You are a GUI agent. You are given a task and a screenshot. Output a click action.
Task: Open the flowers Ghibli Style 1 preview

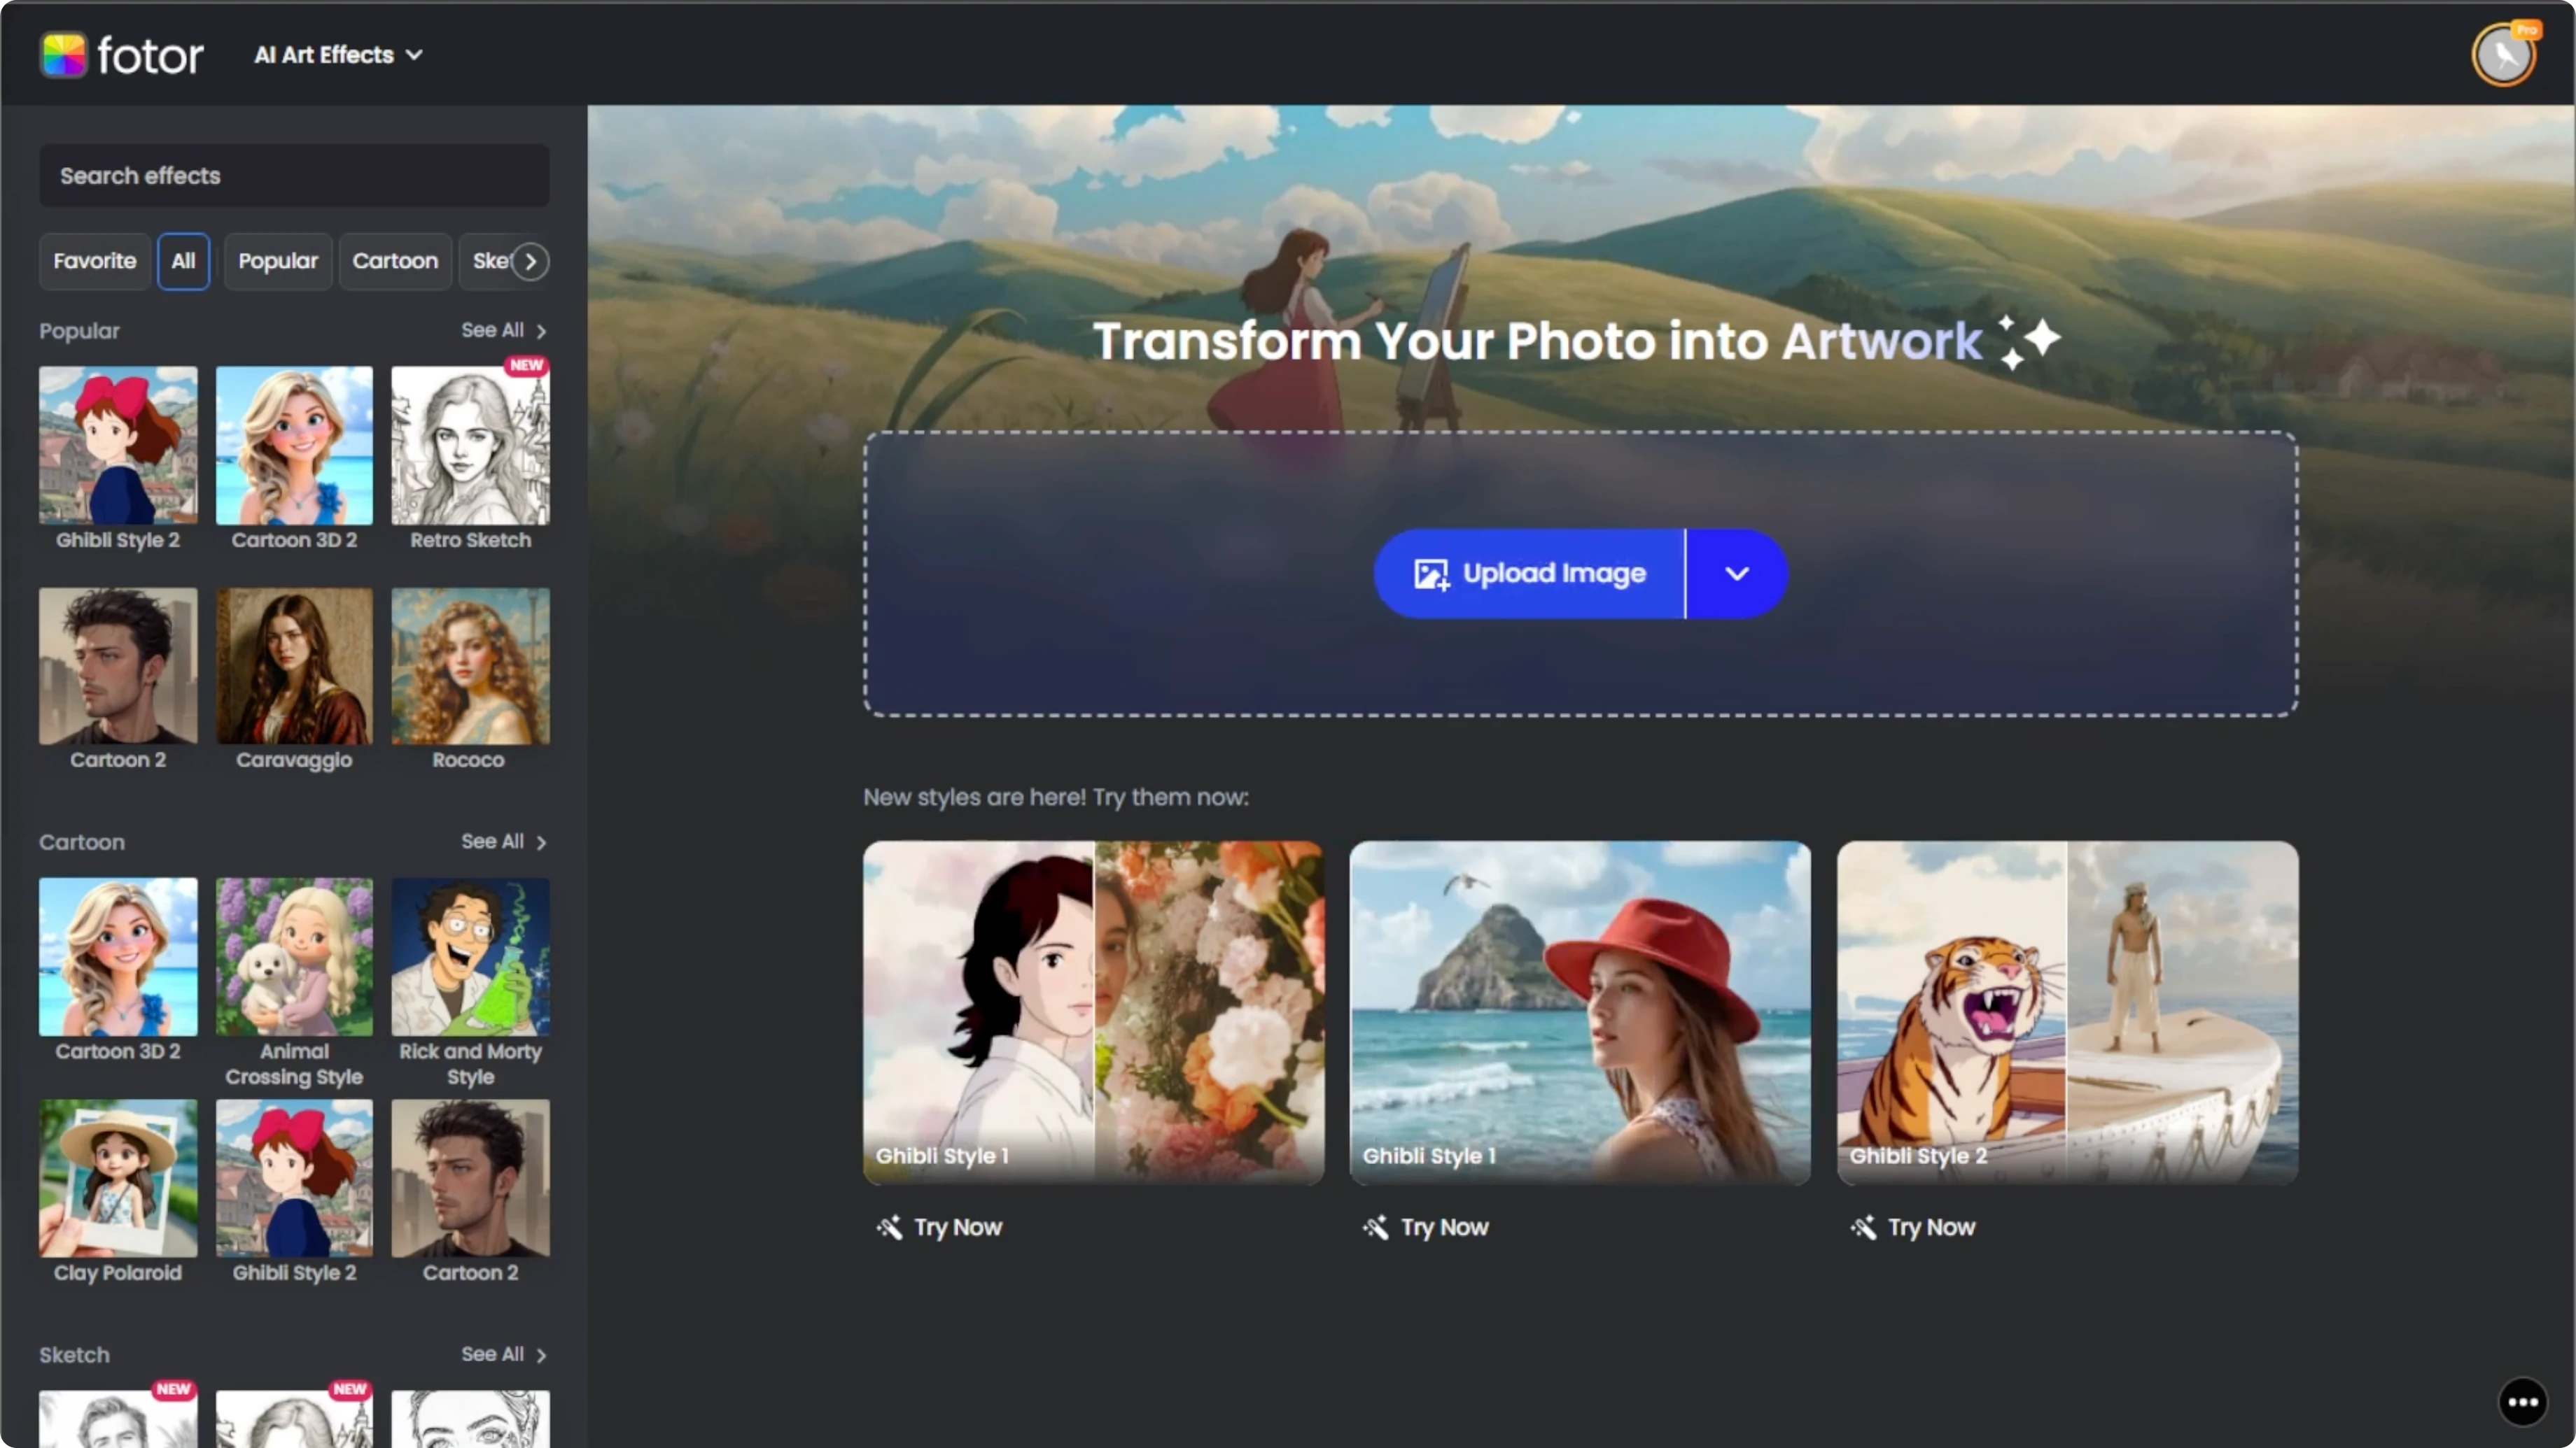coord(1093,1012)
